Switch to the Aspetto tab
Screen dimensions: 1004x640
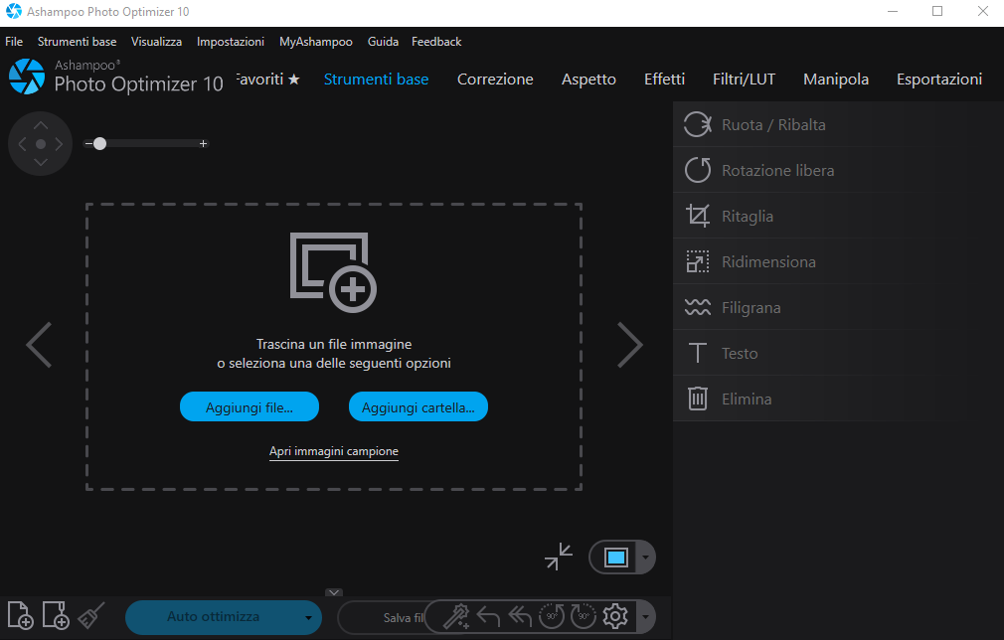588,80
